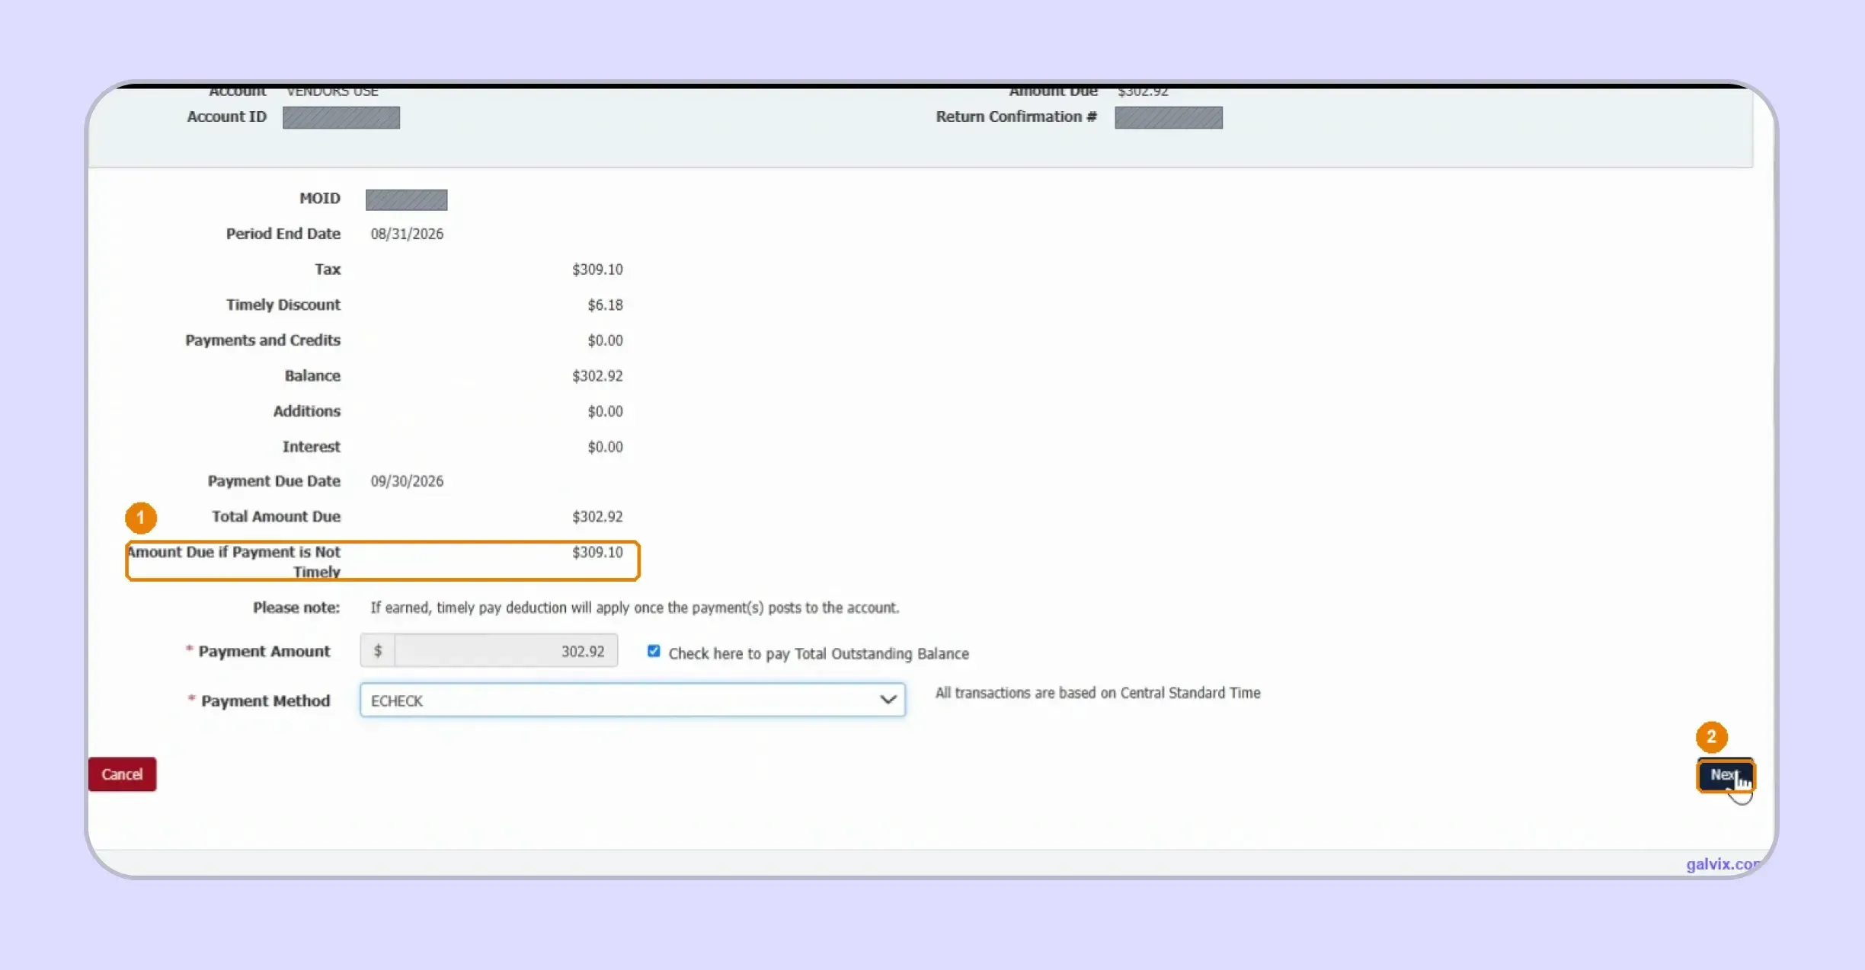
Task: Click the 'Amount Due if Payment is Not Timely' label
Action: click(235, 561)
